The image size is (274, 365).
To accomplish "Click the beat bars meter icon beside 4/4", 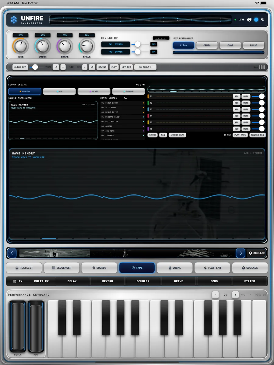I will pyautogui.click(x=262, y=67).
